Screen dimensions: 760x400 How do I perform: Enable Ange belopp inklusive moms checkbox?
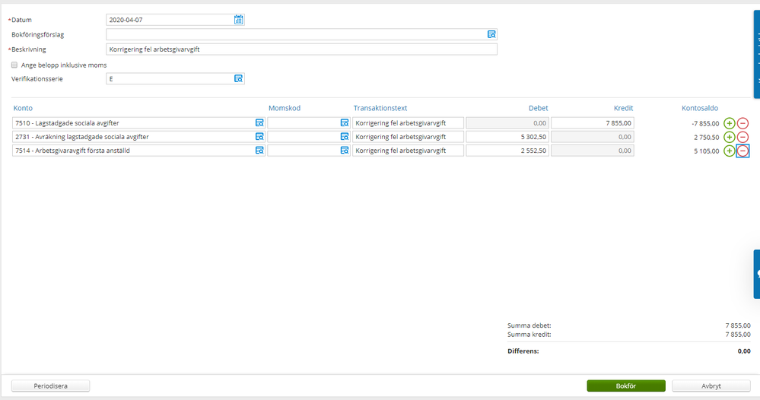tap(14, 65)
